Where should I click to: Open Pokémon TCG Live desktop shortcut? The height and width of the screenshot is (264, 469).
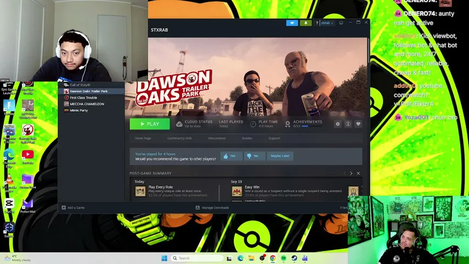[x=9, y=134]
